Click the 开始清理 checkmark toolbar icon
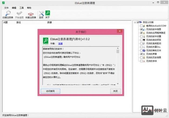Screen dimensions: 169x118 pyautogui.click(x=19, y=13)
